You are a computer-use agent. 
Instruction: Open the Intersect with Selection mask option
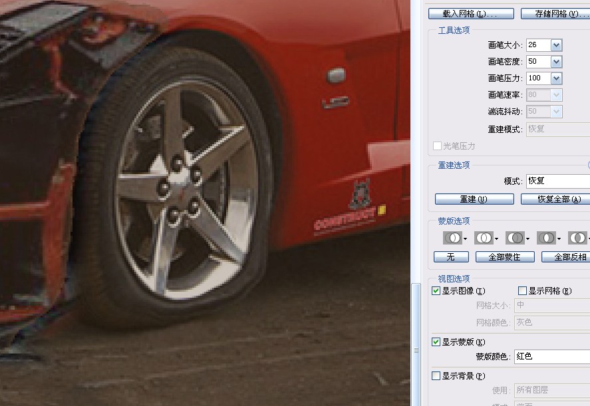tap(549, 238)
